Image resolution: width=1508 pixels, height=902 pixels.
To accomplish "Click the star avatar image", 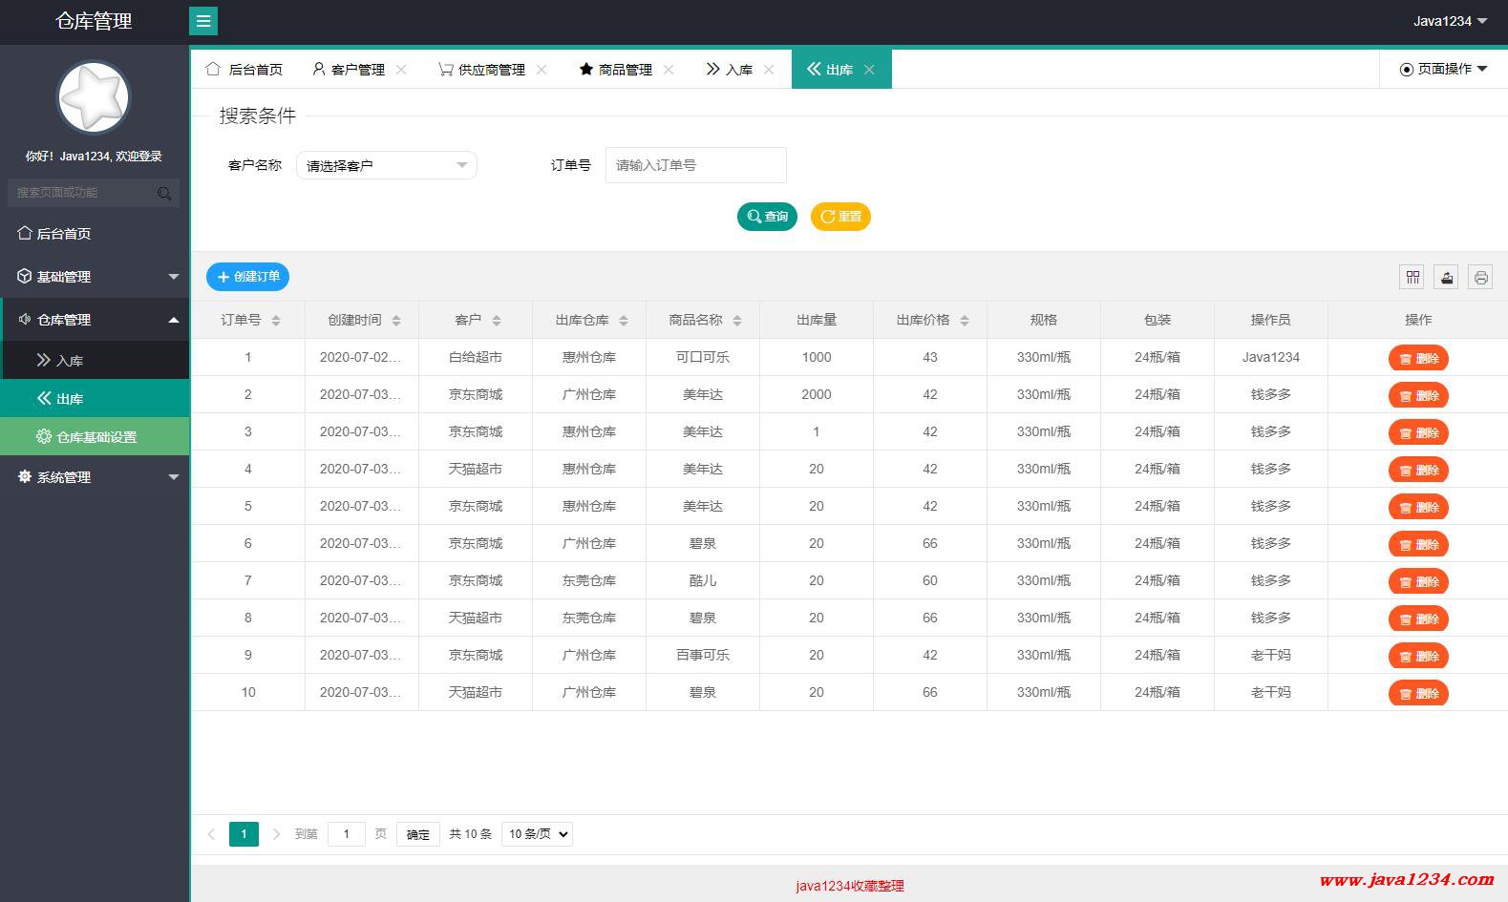I will (x=93, y=97).
